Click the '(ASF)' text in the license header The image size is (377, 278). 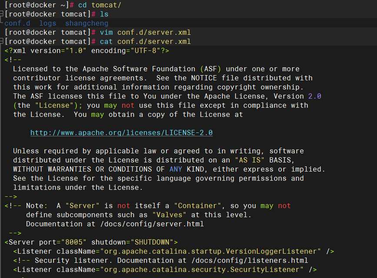[211, 69]
